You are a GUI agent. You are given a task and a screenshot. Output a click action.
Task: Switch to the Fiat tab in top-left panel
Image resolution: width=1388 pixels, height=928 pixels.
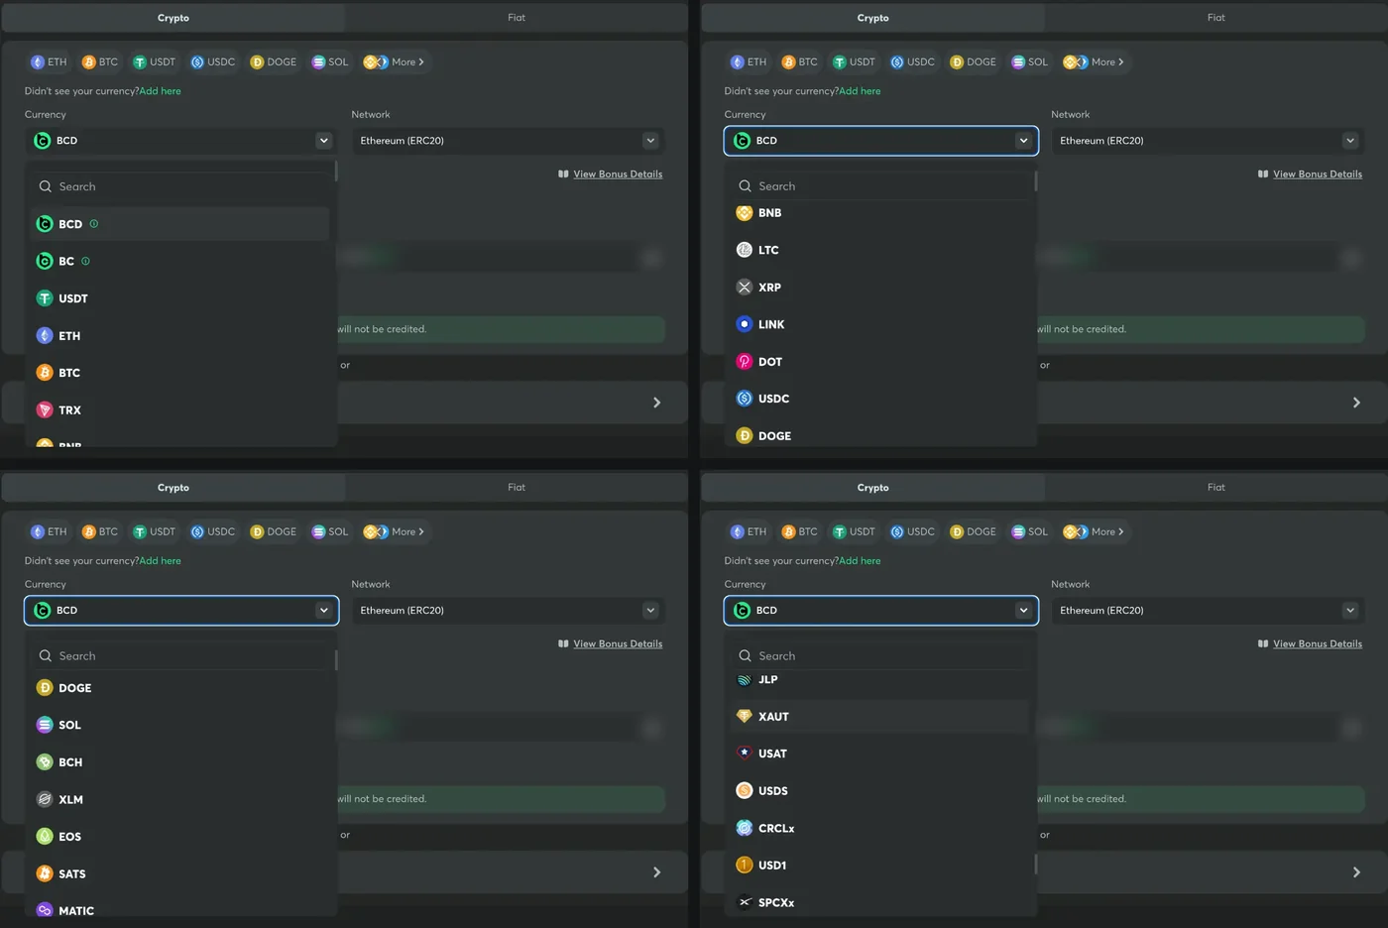[517, 18]
